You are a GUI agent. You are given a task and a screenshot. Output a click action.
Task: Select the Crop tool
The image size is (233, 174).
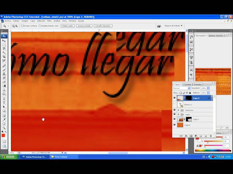(4, 57)
